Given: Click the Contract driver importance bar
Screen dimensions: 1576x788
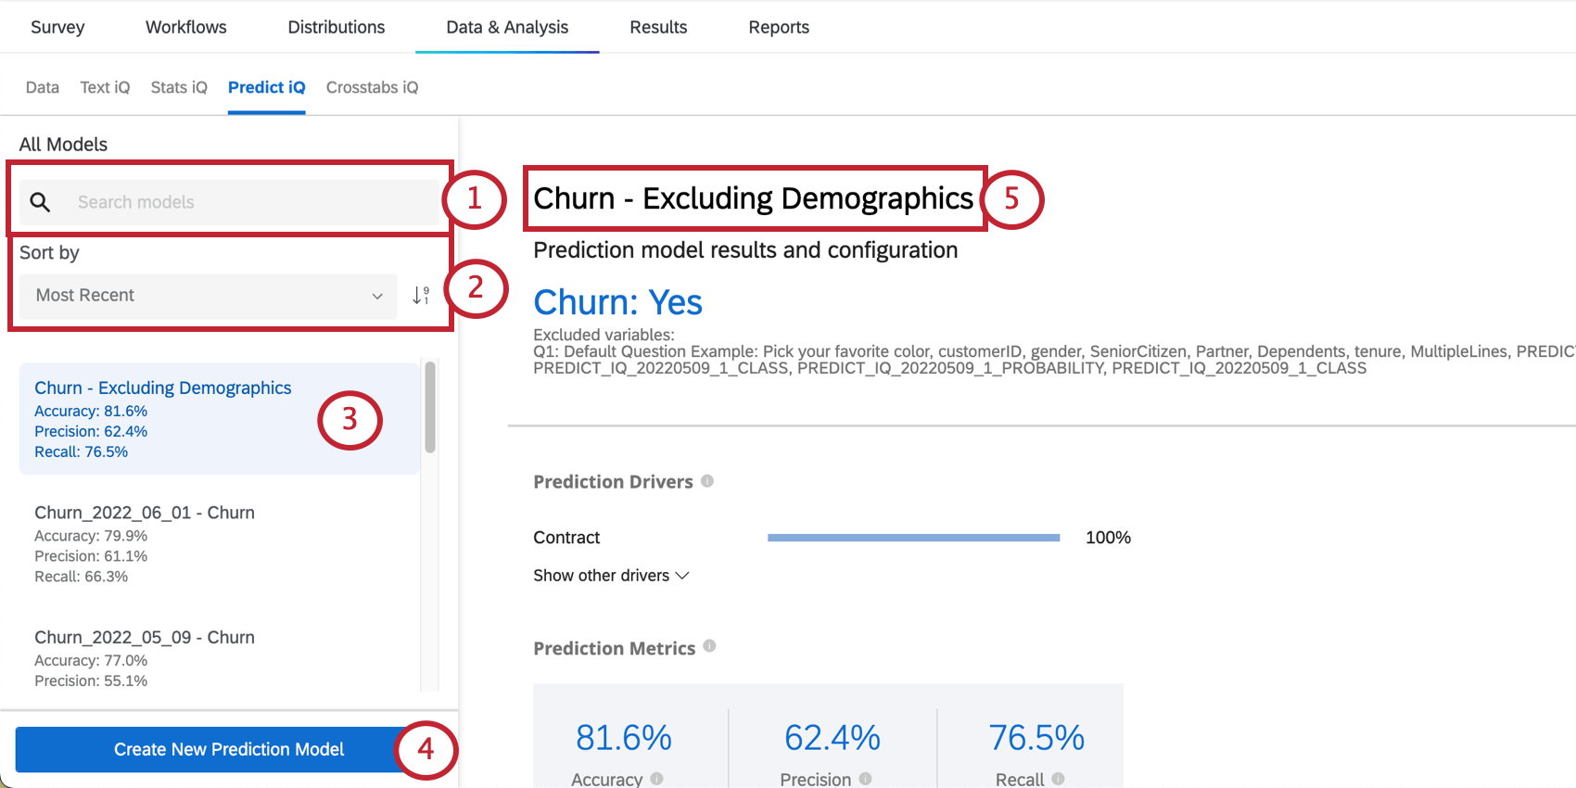Looking at the screenshot, I should [913, 538].
